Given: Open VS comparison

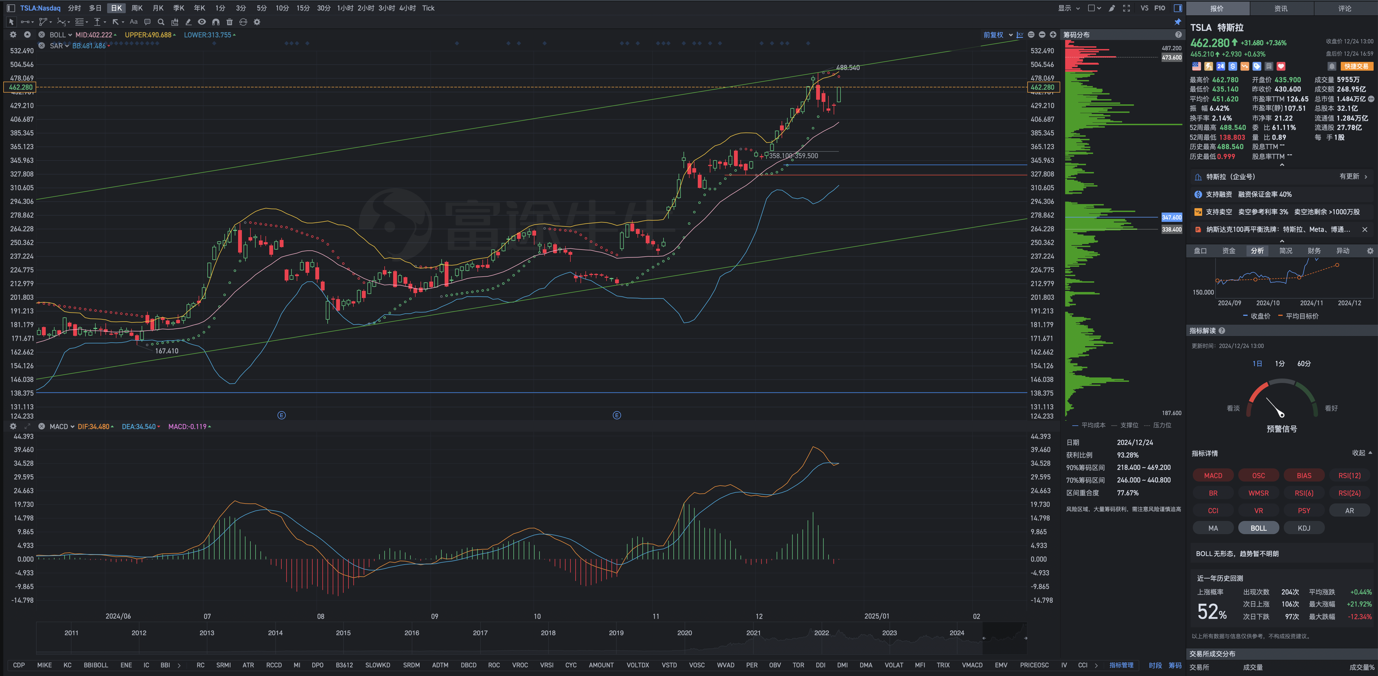Looking at the screenshot, I should (x=1144, y=8).
